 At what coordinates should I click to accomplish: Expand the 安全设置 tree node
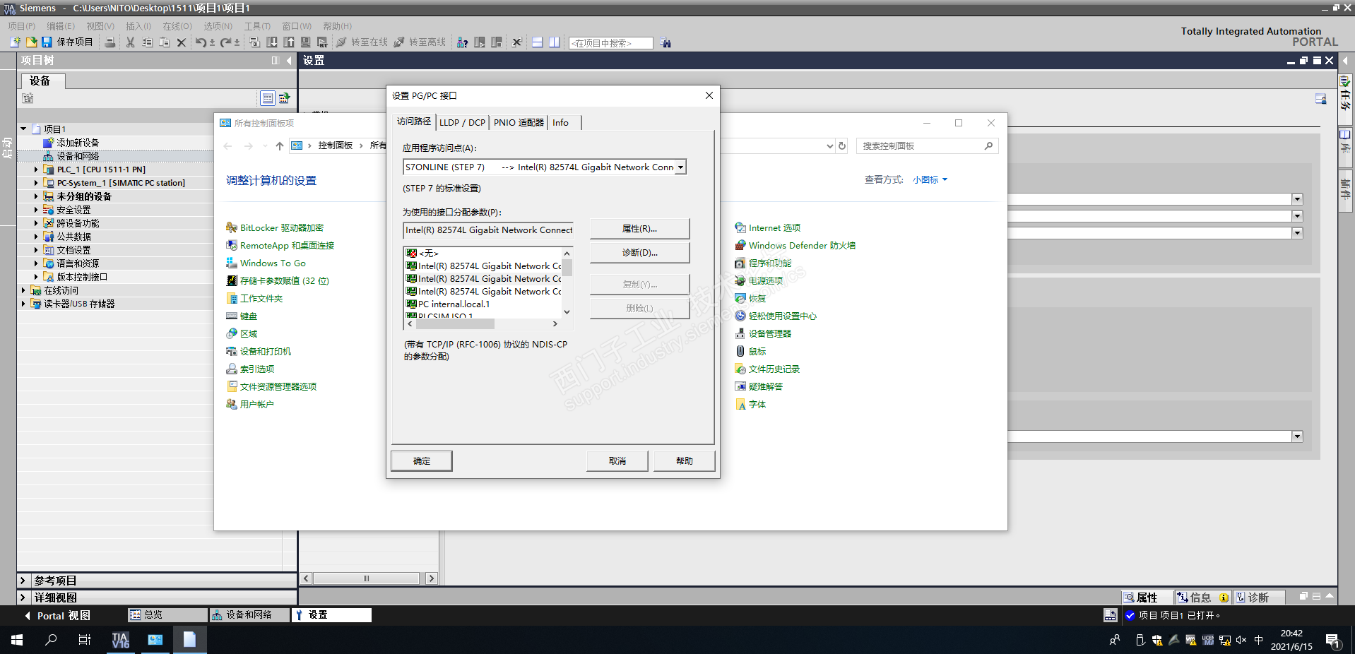(36, 210)
